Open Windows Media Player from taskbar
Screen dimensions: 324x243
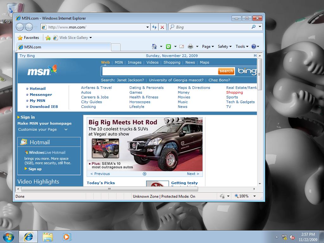[x=67, y=237]
